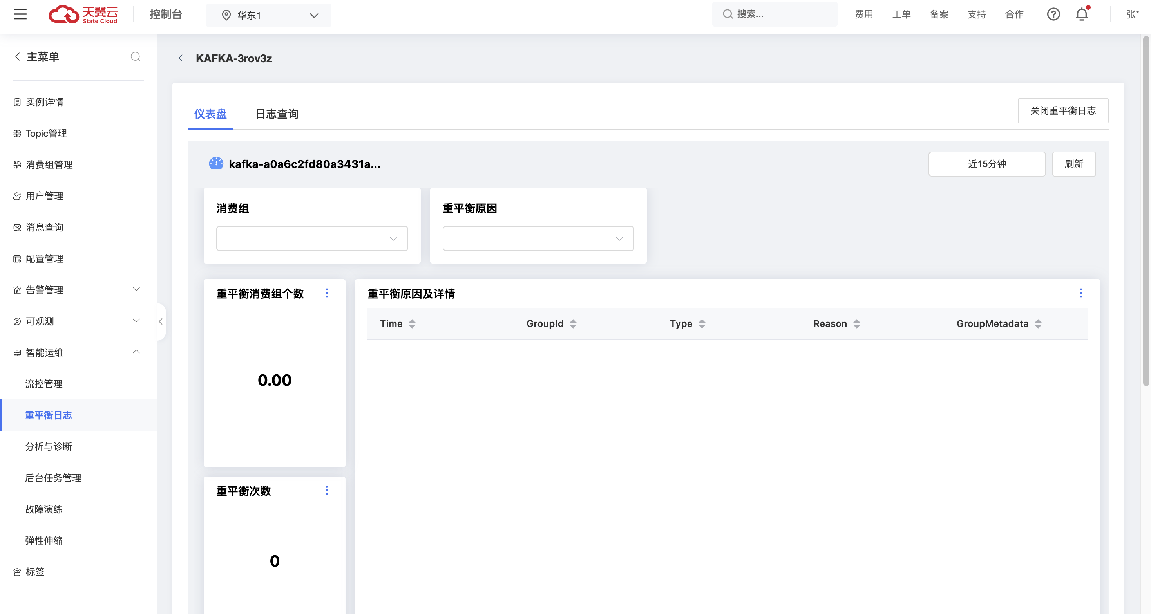Screen dimensions: 1151x614
Task: Sort table by Type column arrows
Action: coord(702,324)
